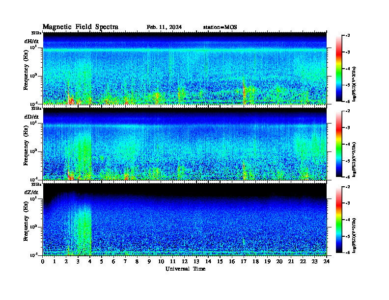
Task: Click the 32Hz label above dH/dt panel
Action: pyautogui.click(x=36, y=33)
